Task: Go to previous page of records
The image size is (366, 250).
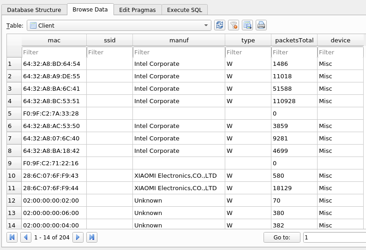Action: click(x=26, y=237)
